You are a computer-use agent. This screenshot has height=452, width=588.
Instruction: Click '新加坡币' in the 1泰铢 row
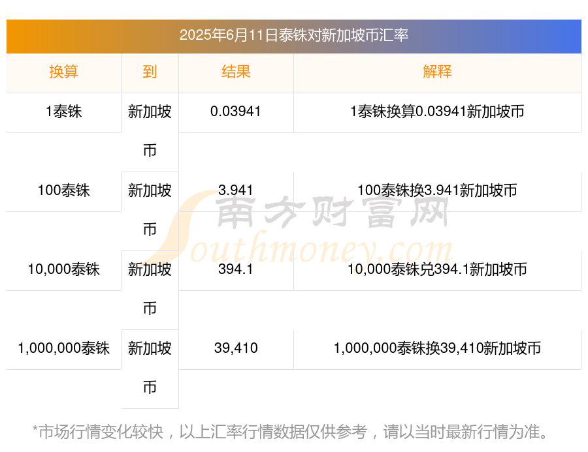tap(150, 131)
